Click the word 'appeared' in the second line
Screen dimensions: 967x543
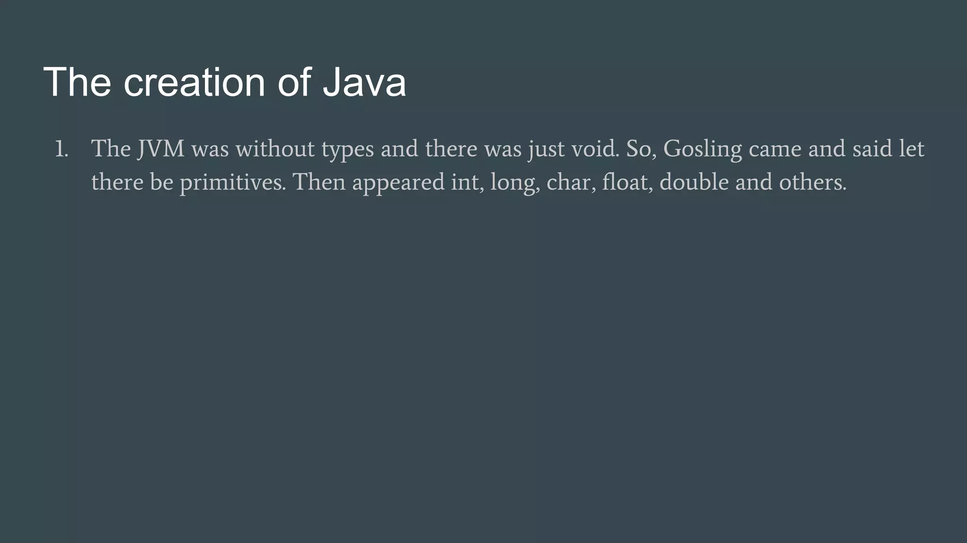point(398,183)
